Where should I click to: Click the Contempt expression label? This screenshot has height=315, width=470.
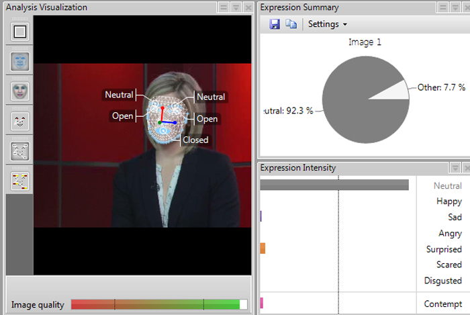tap(443, 304)
